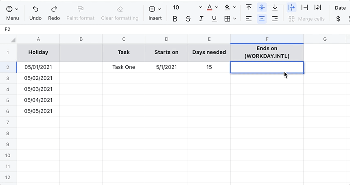Align cell content to the bottom
The width and height of the screenshot is (350, 185).
[275, 8]
